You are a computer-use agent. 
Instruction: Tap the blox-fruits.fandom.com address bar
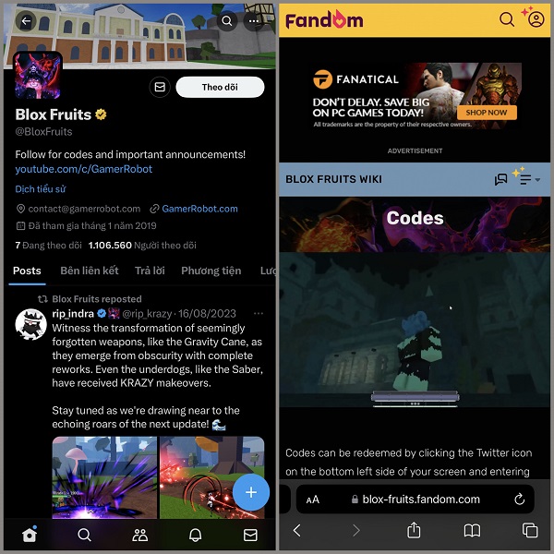(x=415, y=500)
